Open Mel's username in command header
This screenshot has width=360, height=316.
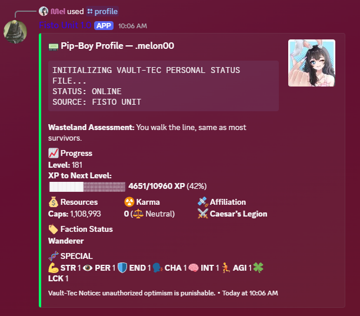(58, 11)
